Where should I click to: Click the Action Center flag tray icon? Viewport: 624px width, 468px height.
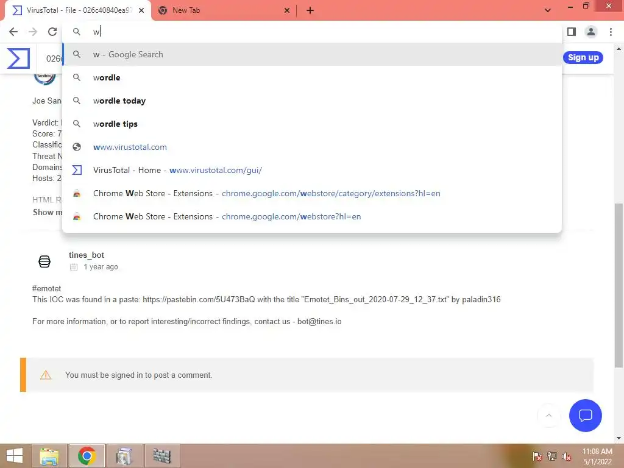[x=537, y=456]
